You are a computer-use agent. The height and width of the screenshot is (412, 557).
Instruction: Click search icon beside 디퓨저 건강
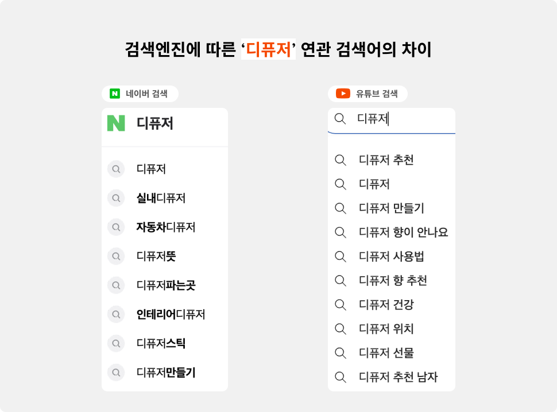[341, 305]
